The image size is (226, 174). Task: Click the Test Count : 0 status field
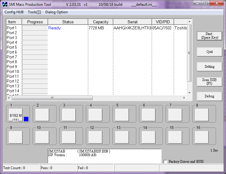point(21,168)
